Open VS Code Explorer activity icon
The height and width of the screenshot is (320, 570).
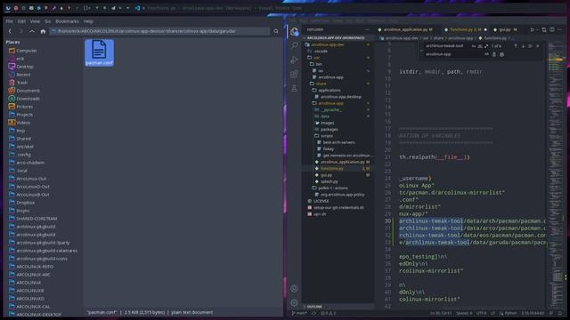[295, 32]
